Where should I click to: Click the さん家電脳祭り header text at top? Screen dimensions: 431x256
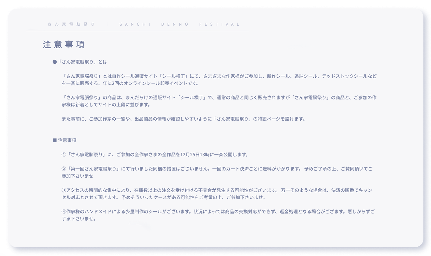click(72, 24)
